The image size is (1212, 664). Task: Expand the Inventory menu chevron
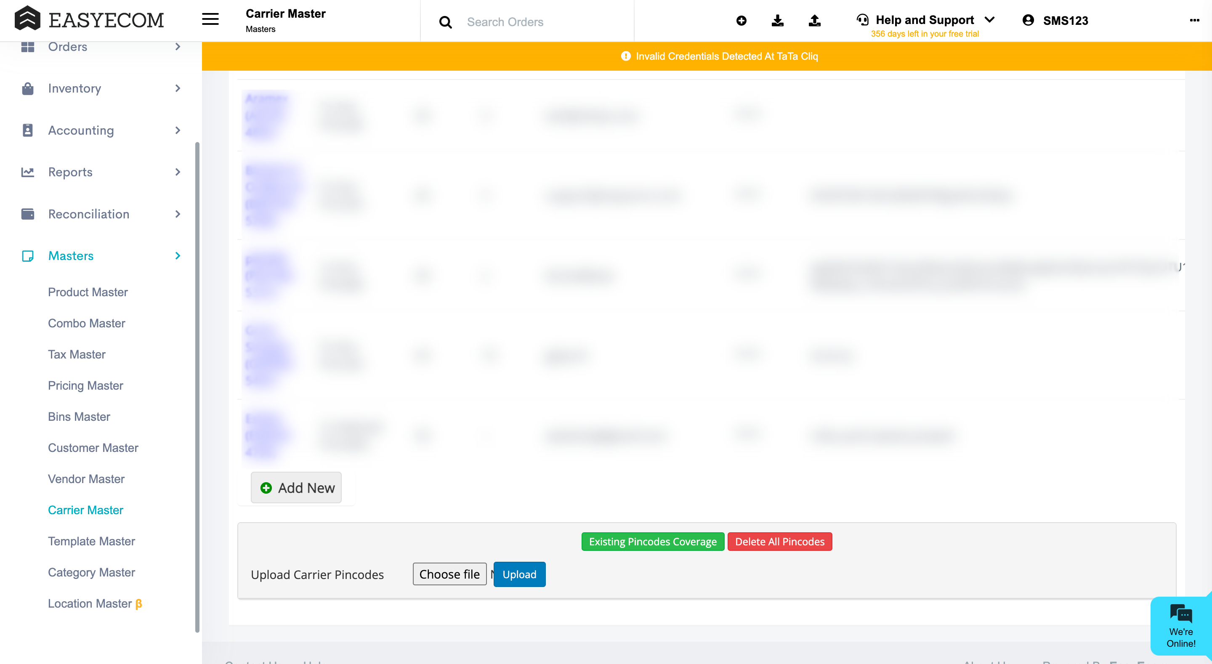point(178,88)
